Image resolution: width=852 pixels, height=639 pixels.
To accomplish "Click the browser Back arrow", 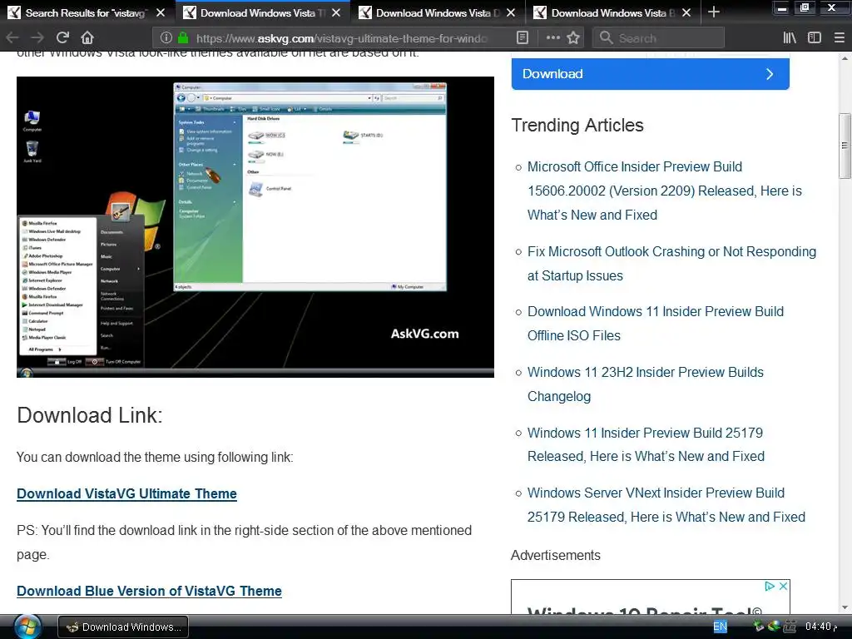I will (x=12, y=37).
